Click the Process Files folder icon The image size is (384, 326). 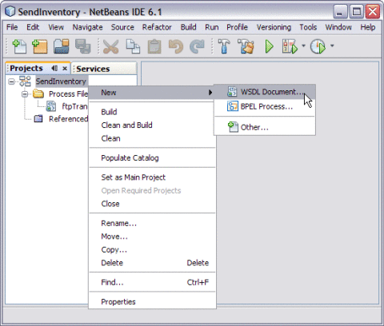38,93
